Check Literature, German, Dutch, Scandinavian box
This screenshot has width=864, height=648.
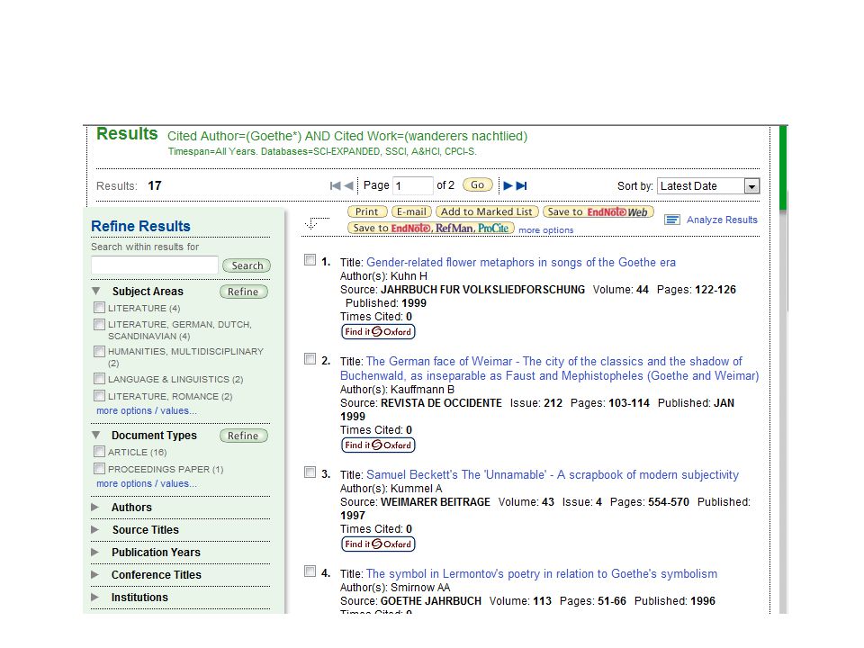pyautogui.click(x=99, y=324)
